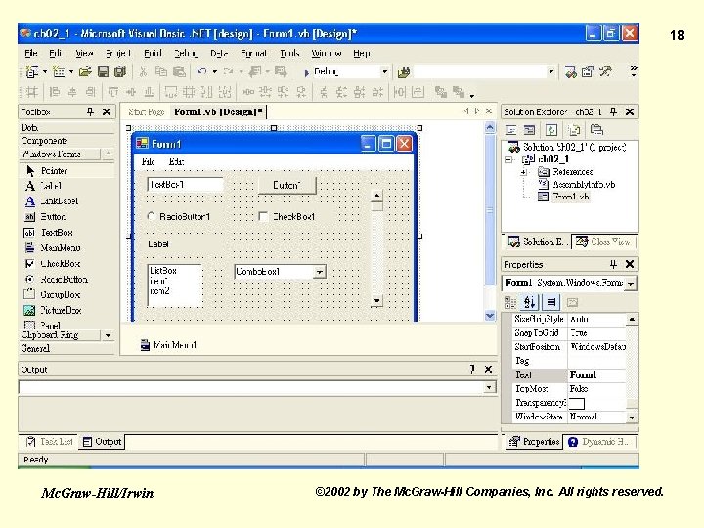Click the Start debugging arrow icon
The image size is (704, 528).
click(x=307, y=72)
